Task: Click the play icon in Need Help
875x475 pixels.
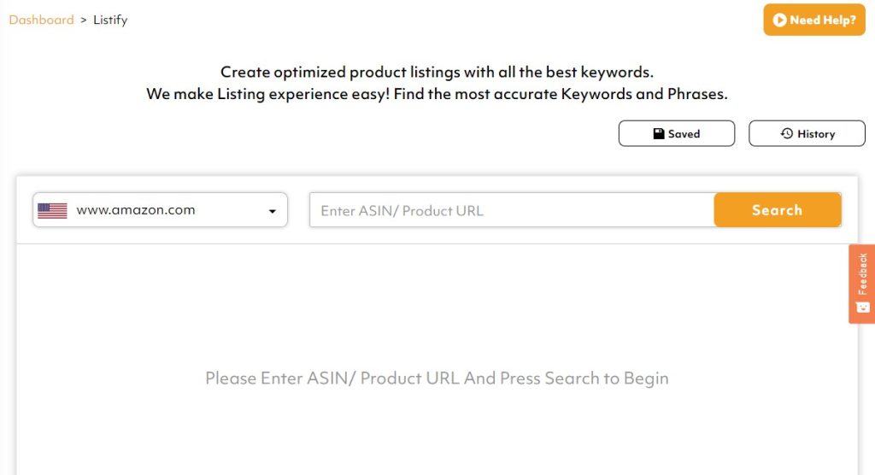Action: [x=779, y=20]
